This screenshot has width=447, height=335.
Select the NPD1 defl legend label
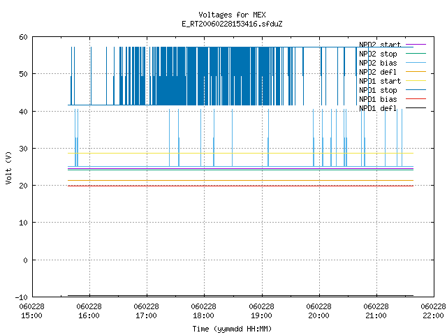click(x=378, y=108)
